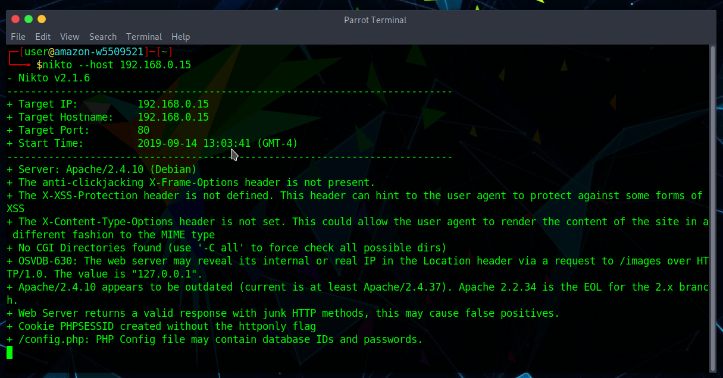Viewport: 723px width, 378px height.
Task: Open the Edit menu
Action: [x=43, y=37]
